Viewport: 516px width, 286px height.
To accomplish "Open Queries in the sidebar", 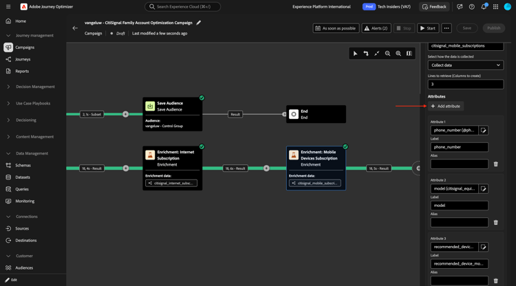I will point(22,189).
